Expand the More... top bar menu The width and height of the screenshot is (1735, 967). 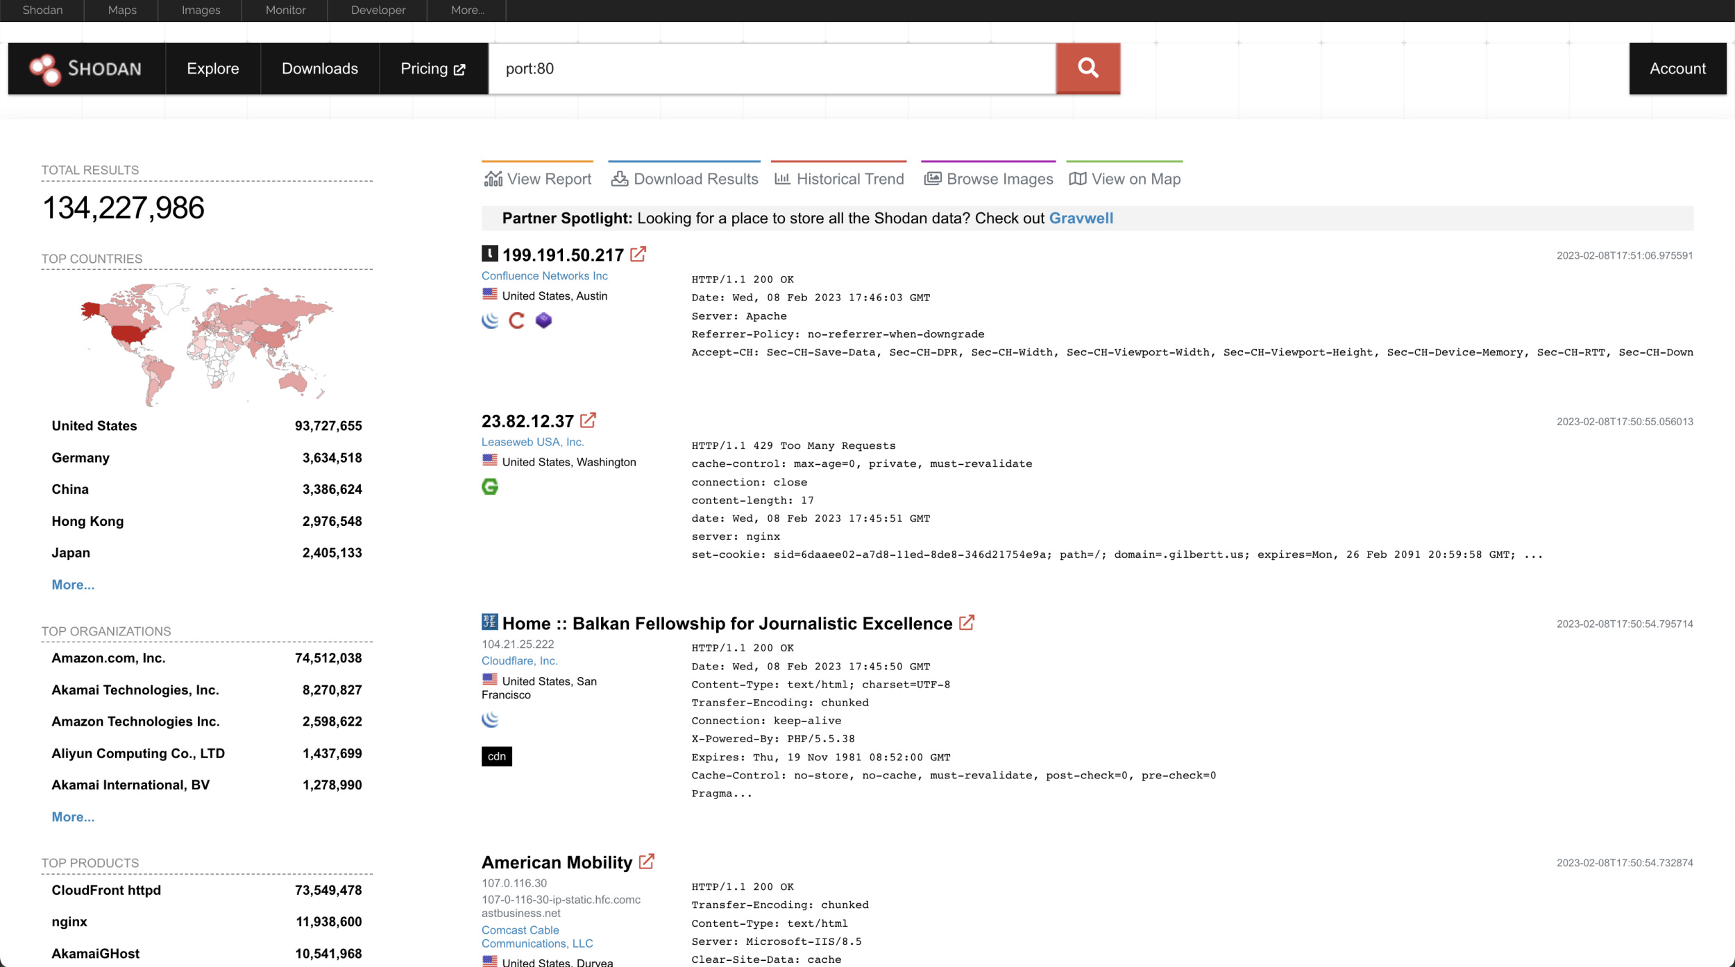[x=468, y=10]
